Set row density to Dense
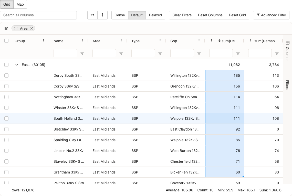This screenshot has height=196, width=292. click(120, 15)
